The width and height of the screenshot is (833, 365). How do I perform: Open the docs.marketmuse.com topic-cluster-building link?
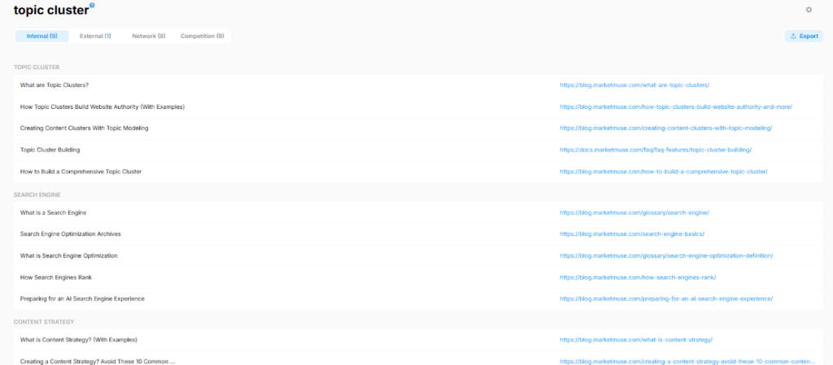pyautogui.click(x=656, y=150)
